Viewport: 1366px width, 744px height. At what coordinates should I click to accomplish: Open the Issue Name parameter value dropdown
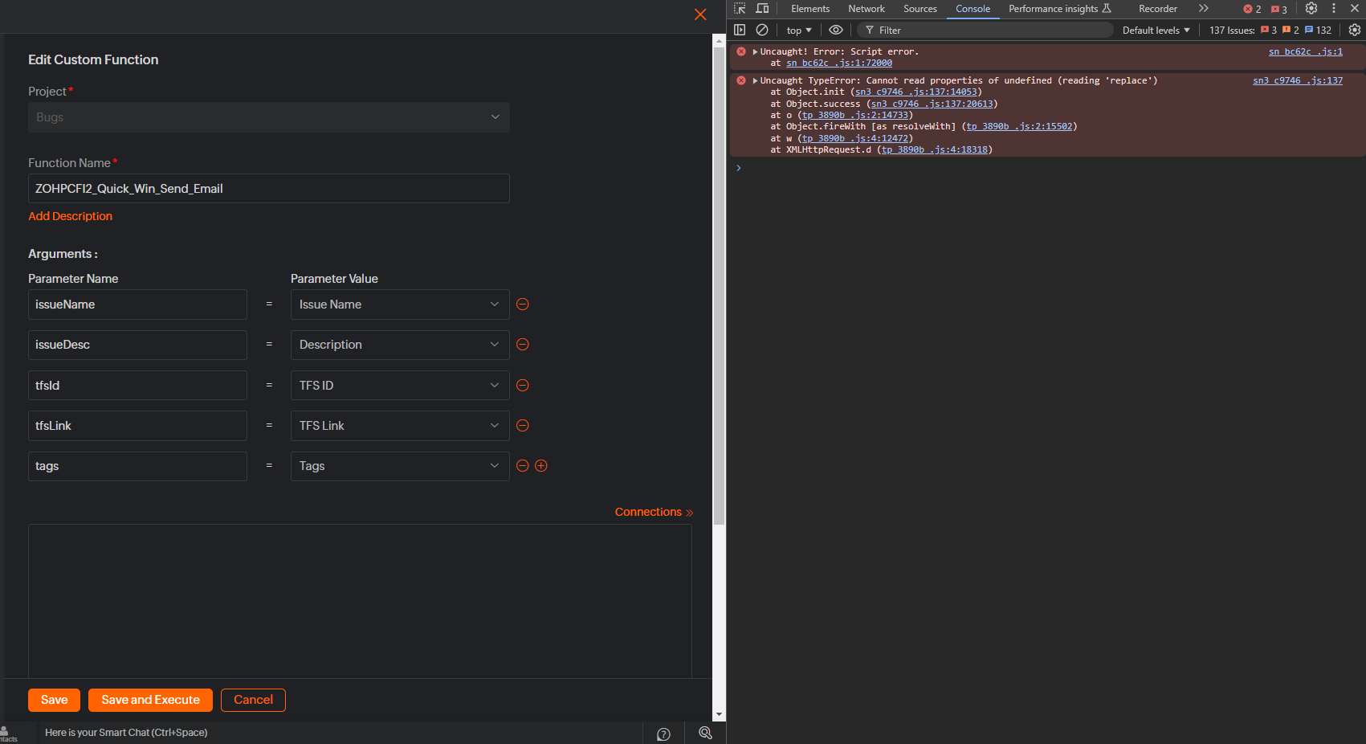pos(399,305)
